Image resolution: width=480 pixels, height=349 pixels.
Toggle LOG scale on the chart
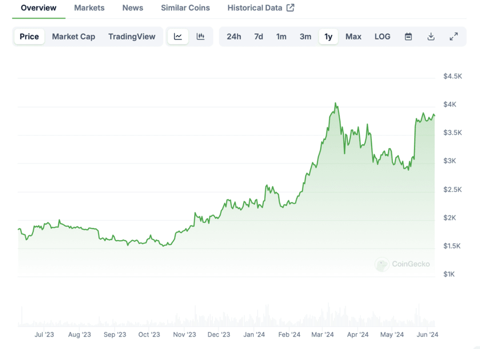382,36
